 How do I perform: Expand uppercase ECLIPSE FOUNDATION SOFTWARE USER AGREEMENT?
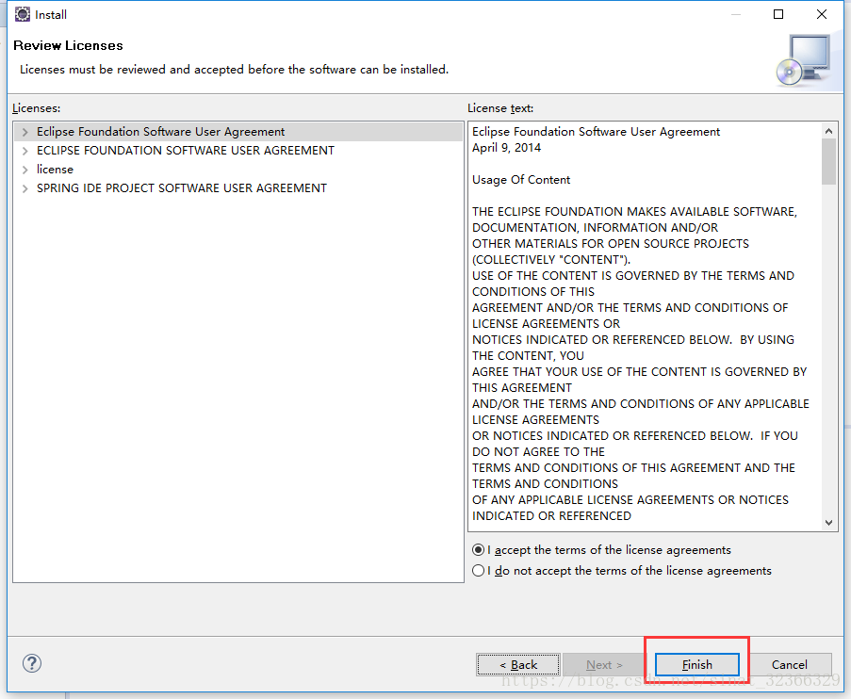coord(25,151)
